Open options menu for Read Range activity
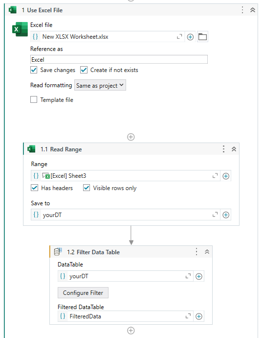The height and width of the screenshot is (338, 262). coord(224,149)
